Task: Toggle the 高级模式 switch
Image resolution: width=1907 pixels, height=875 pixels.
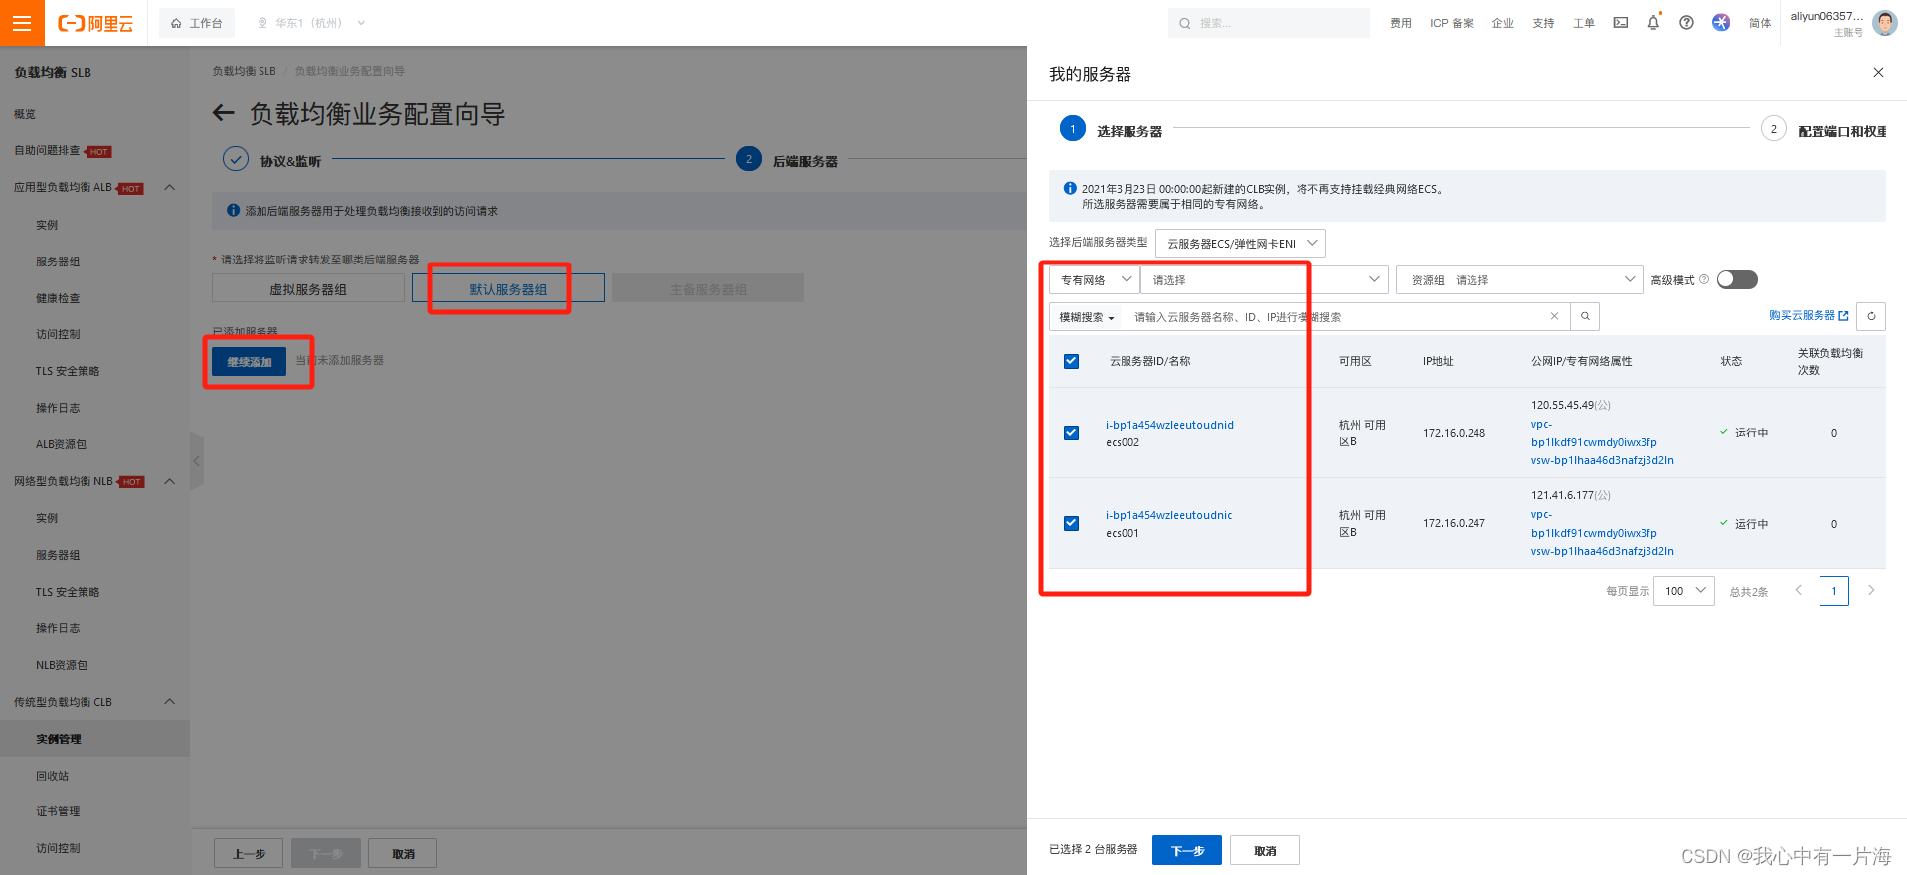Action: pos(1737,279)
